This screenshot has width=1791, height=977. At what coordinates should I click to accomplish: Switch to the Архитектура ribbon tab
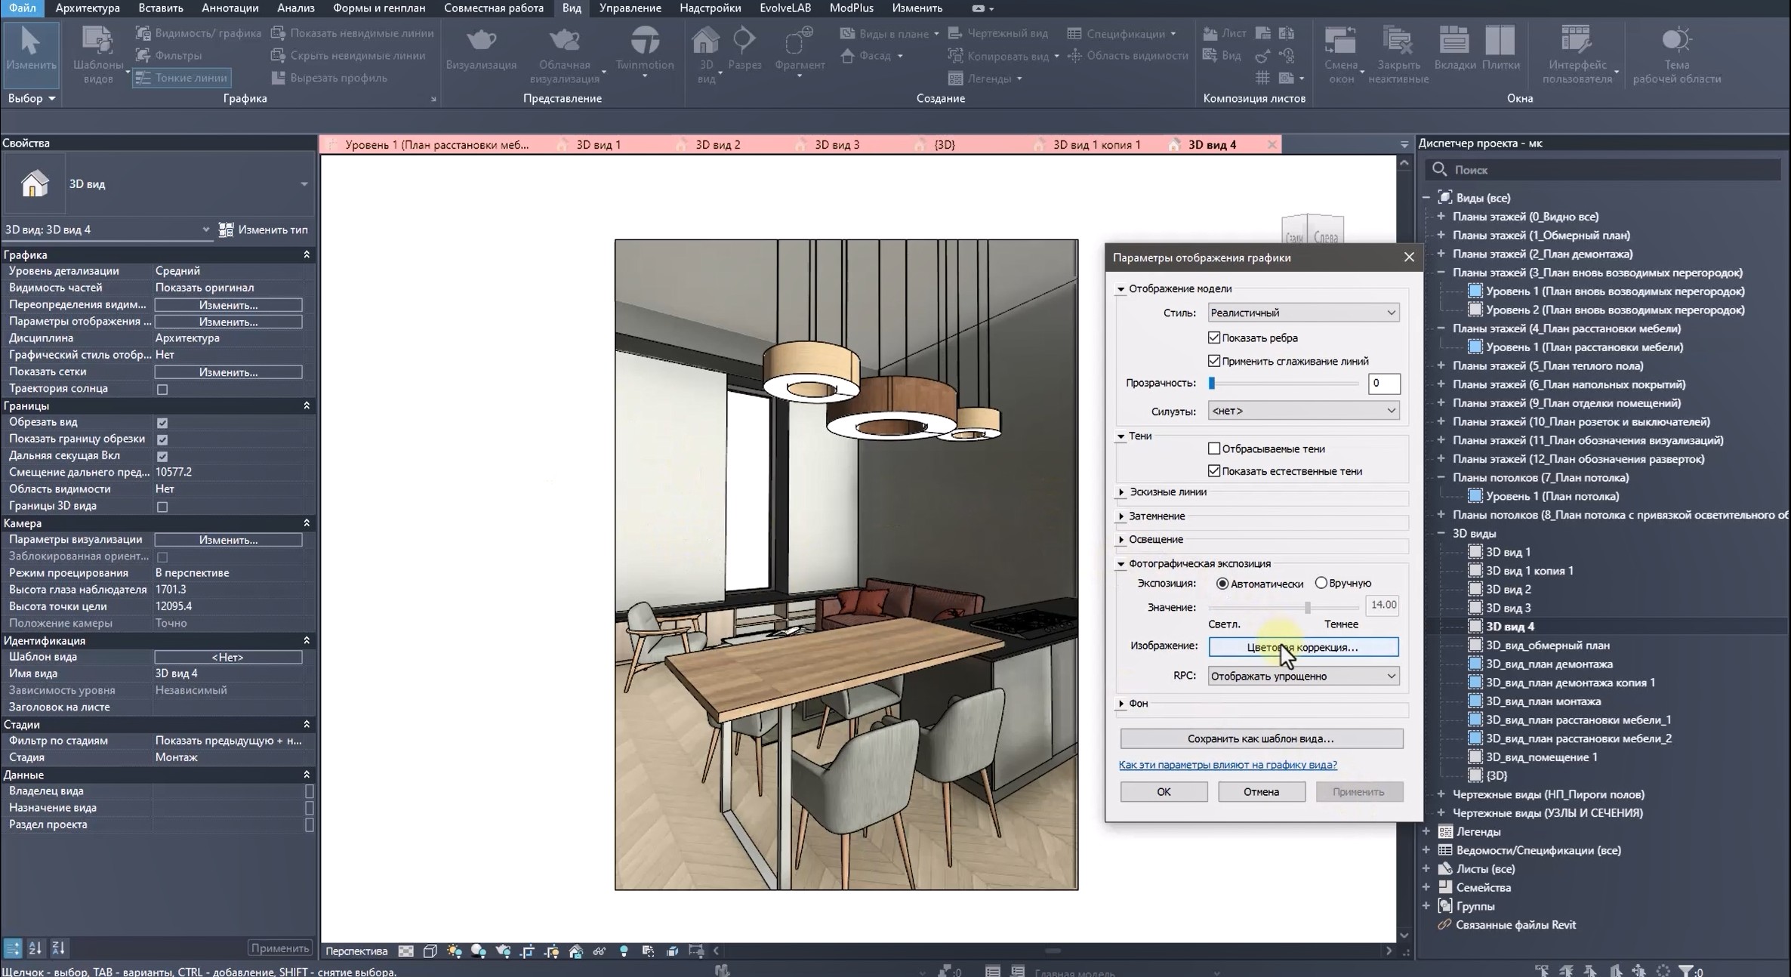coord(88,8)
